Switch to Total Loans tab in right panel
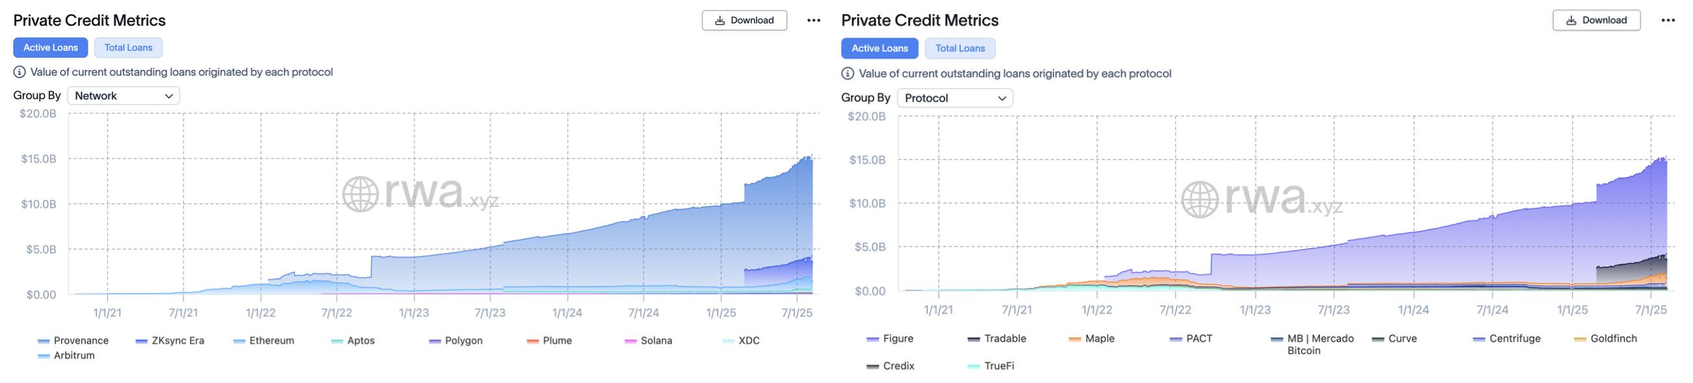Viewport: 1693px width, 383px height. [960, 48]
